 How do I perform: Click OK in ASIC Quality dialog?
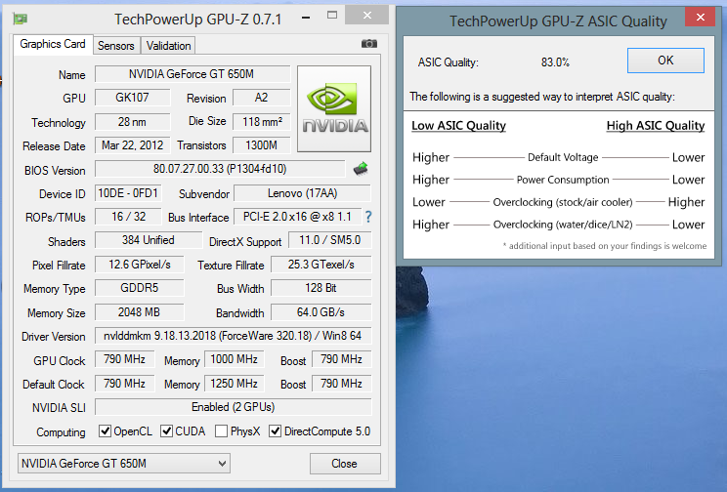[665, 61]
